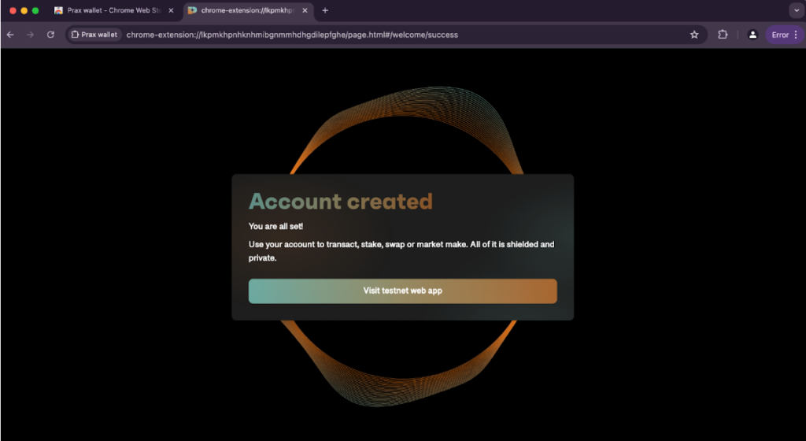Select the chrome-extension welcome tab

tap(242, 10)
